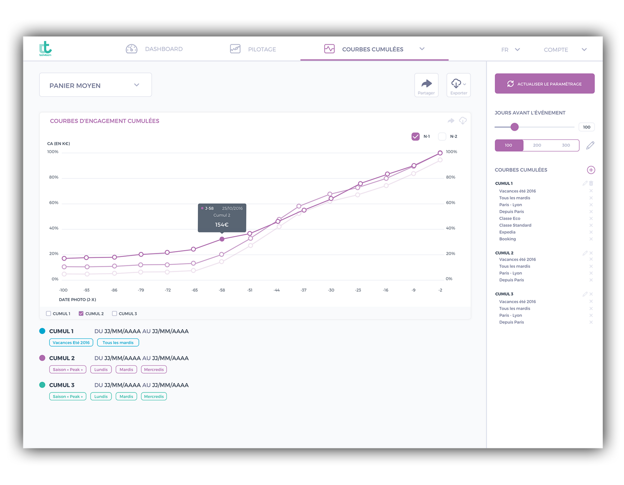Click the trash icon for Cumul 1
Screen dimensions: 624x485
click(591, 184)
